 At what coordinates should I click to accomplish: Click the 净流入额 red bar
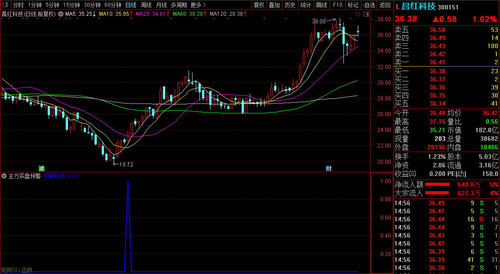coord(437,184)
